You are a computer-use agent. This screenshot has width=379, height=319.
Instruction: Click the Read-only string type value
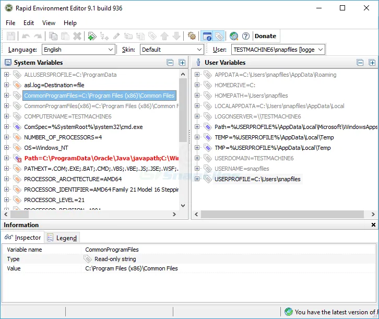115,259
